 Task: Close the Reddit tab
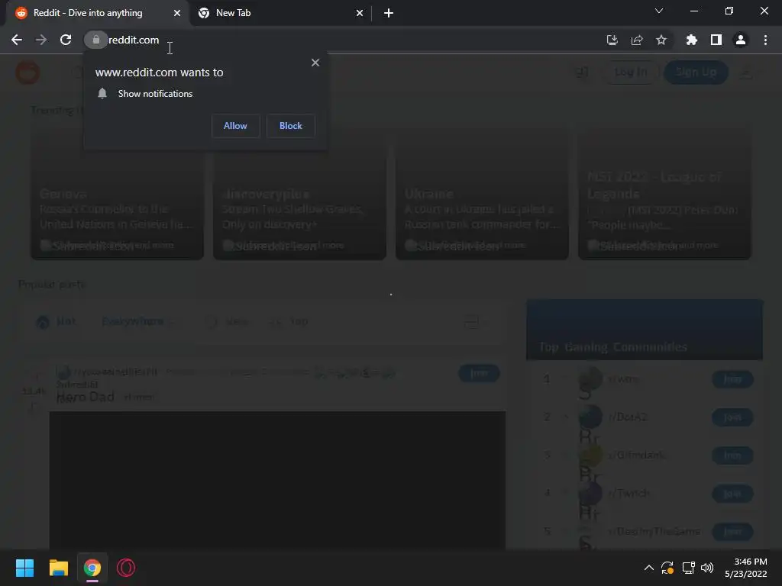(177, 13)
